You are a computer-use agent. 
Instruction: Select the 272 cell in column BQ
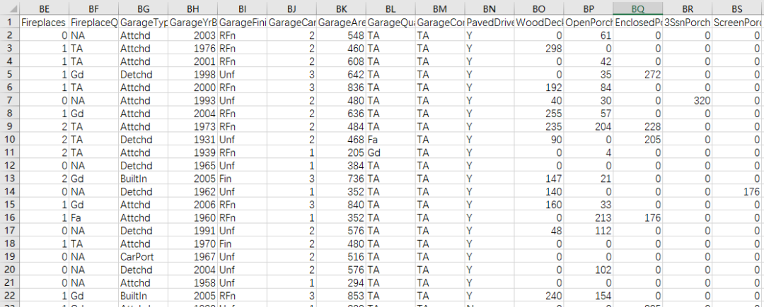click(638, 74)
